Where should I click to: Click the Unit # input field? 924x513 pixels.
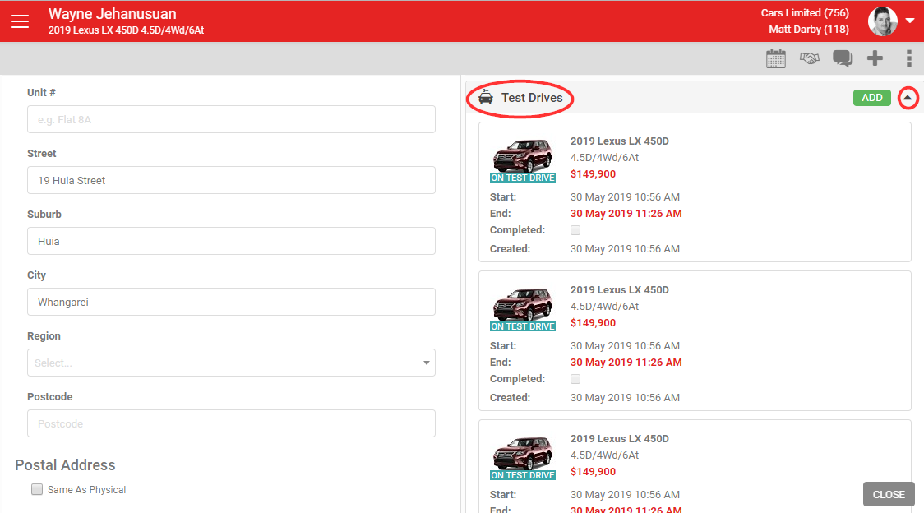231,119
